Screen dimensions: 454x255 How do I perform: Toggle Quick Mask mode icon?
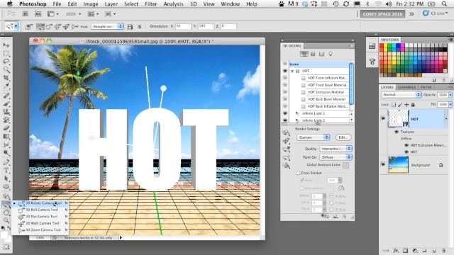pyautogui.click(x=6, y=247)
